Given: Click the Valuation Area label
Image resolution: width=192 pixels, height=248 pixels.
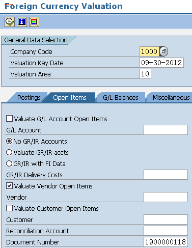Looking at the screenshot, I should click(x=31, y=74).
